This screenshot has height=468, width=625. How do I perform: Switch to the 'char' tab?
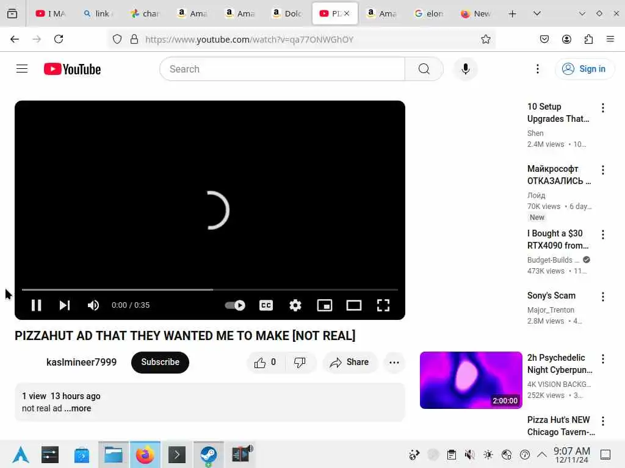tap(145, 13)
